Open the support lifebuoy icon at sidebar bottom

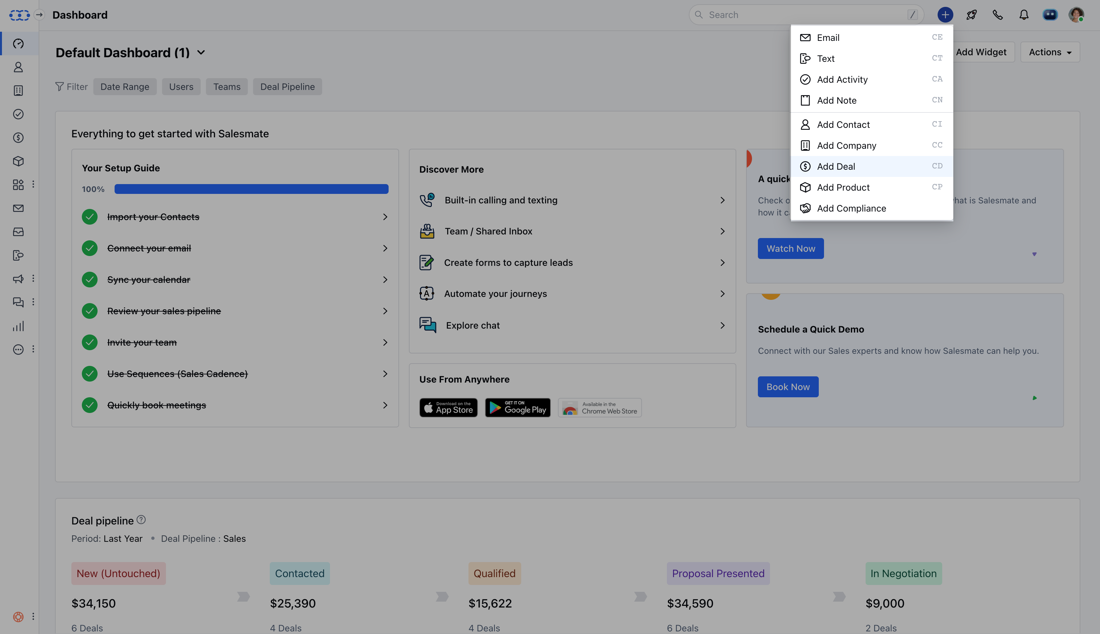click(x=18, y=617)
